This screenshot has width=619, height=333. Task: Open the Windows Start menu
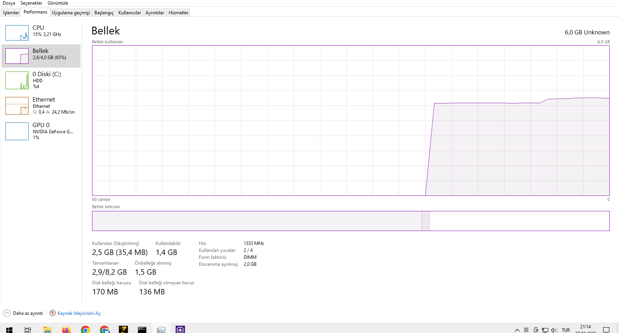pyautogui.click(x=9, y=330)
